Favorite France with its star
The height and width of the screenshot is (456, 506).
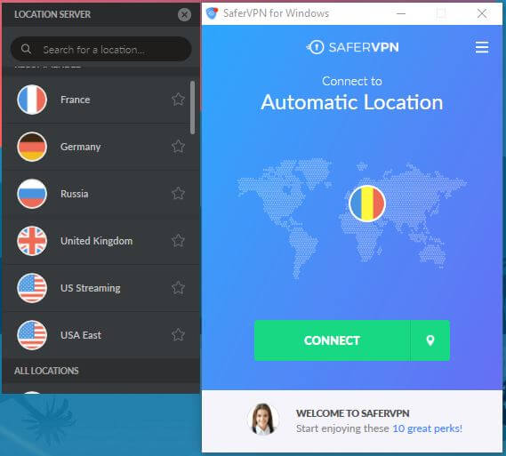(x=178, y=100)
